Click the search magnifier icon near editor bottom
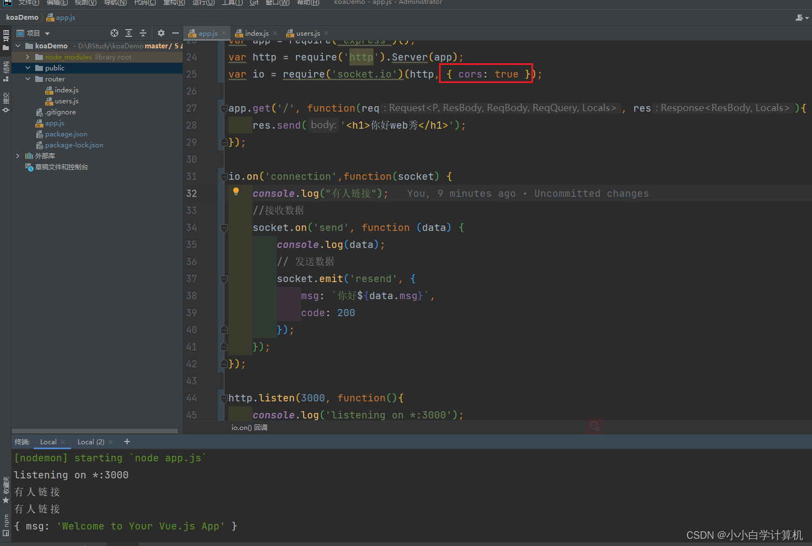The image size is (812, 546). (x=595, y=426)
